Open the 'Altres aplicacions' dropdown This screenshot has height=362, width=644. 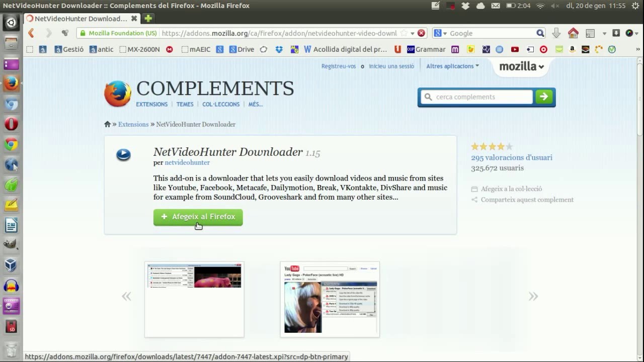point(451,66)
